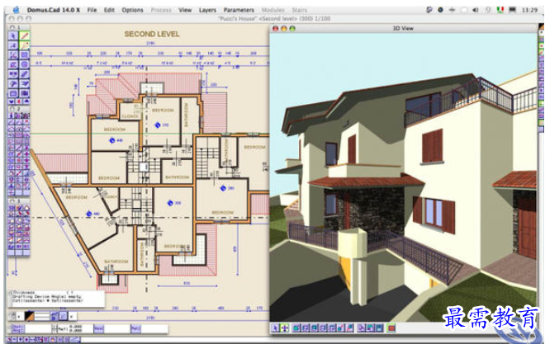The image size is (545, 344).
Task: Open the File menu
Action: pos(92,10)
